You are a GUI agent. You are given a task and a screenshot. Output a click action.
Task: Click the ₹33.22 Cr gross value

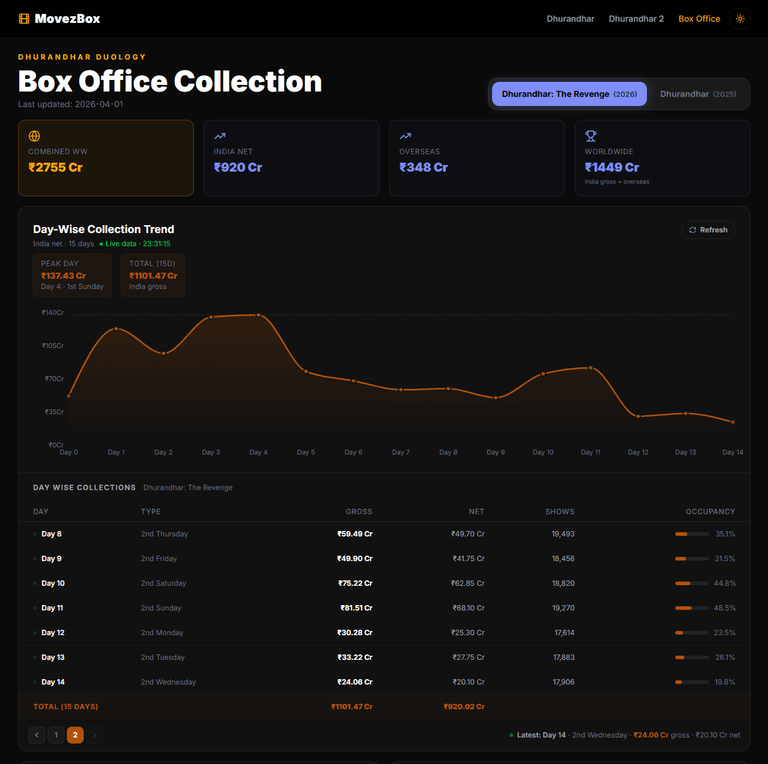tap(355, 657)
